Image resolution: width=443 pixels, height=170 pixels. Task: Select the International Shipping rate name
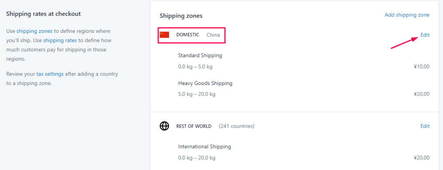click(205, 147)
